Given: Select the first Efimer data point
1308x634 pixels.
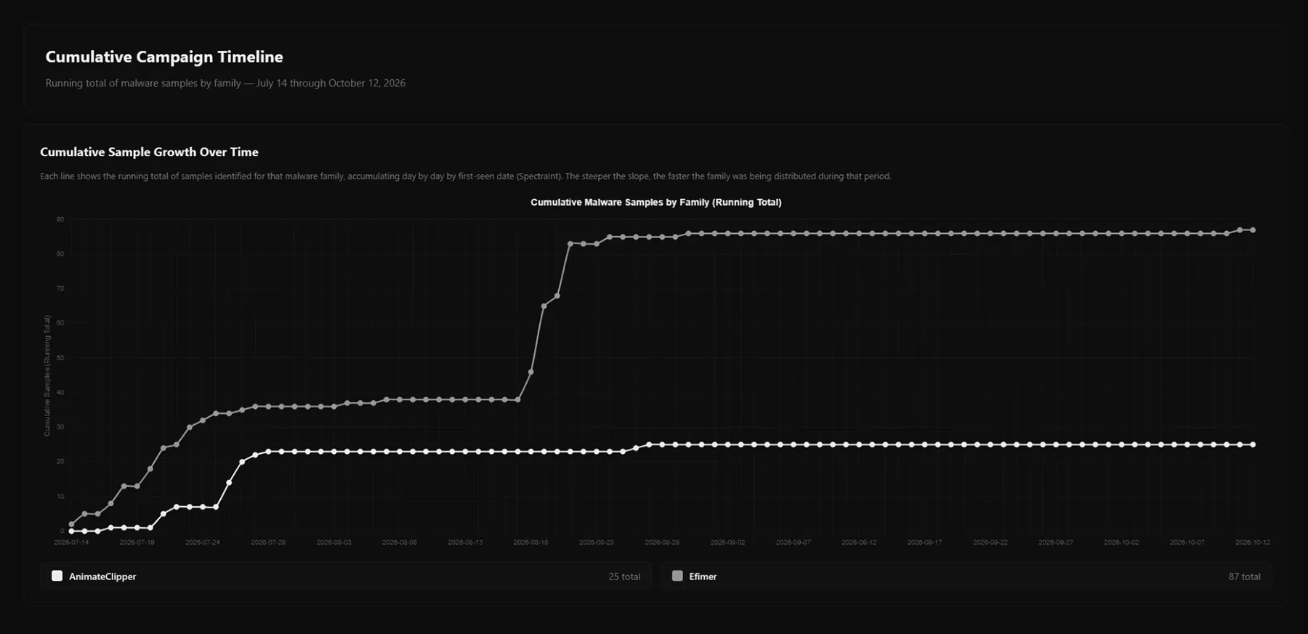Looking at the screenshot, I should pyautogui.click(x=71, y=524).
